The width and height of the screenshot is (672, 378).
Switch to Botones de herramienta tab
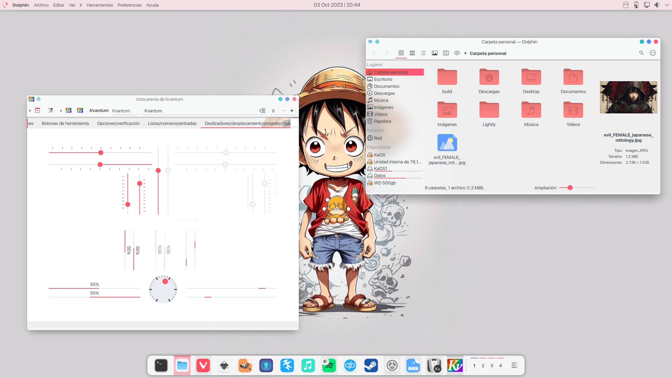pos(65,123)
